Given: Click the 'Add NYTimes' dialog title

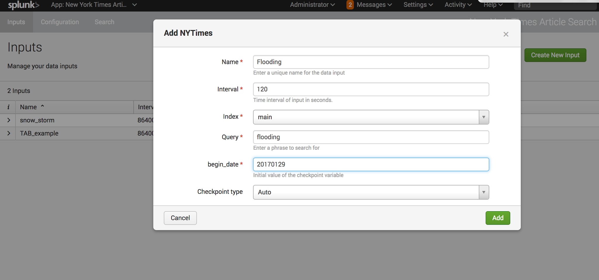Looking at the screenshot, I should pos(188,33).
